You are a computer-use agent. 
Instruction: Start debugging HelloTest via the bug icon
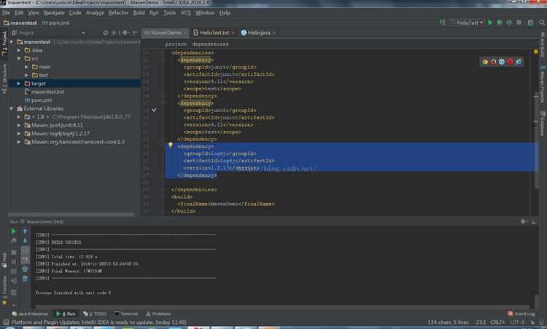coord(500,23)
